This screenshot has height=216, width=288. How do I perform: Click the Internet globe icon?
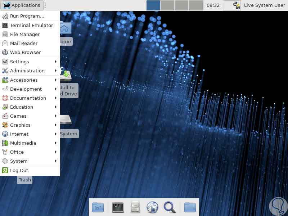[5, 134]
